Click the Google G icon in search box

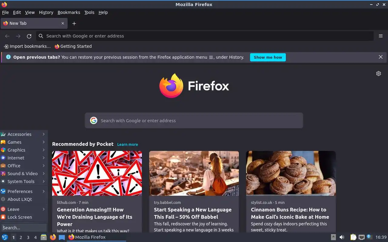click(94, 120)
